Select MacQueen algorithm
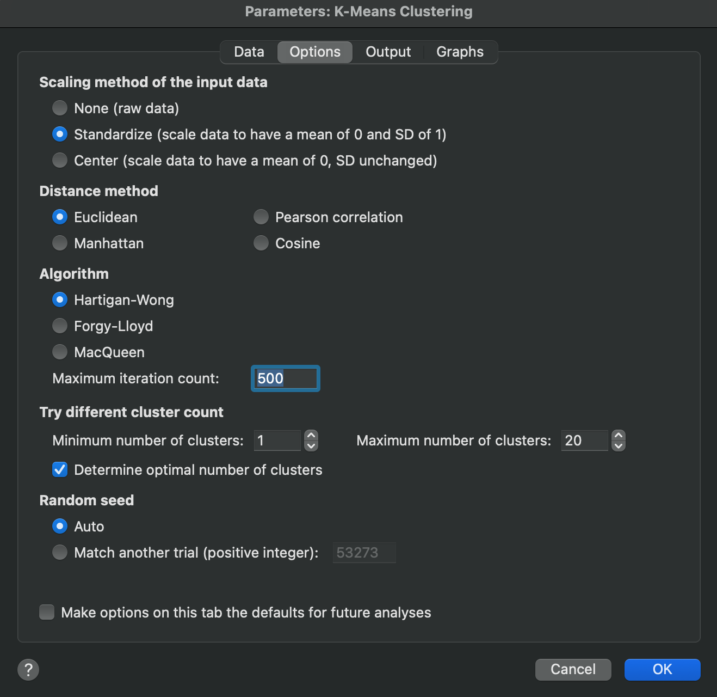 [x=60, y=352]
